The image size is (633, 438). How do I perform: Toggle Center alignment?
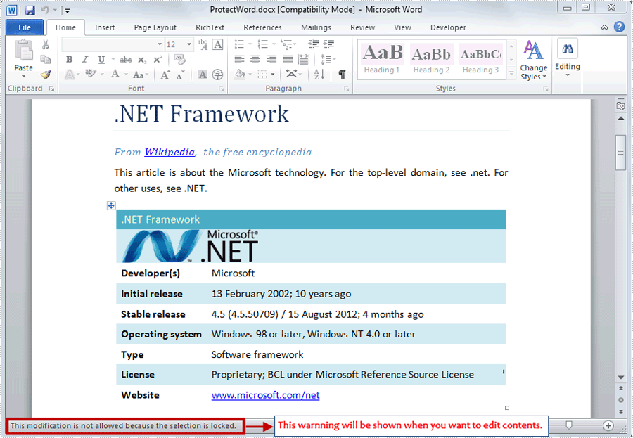point(255,59)
